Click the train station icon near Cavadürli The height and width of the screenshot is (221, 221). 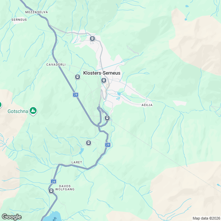click(x=77, y=77)
